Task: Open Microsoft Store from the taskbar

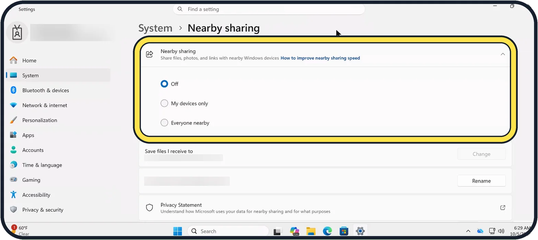Action: (x=344, y=231)
